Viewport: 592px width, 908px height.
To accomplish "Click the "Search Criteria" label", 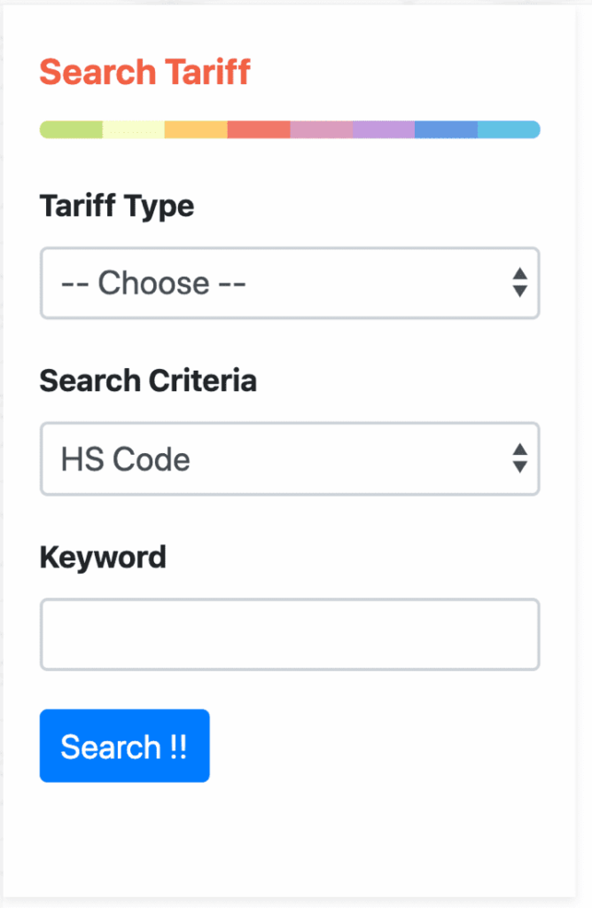I will (x=148, y=380).
